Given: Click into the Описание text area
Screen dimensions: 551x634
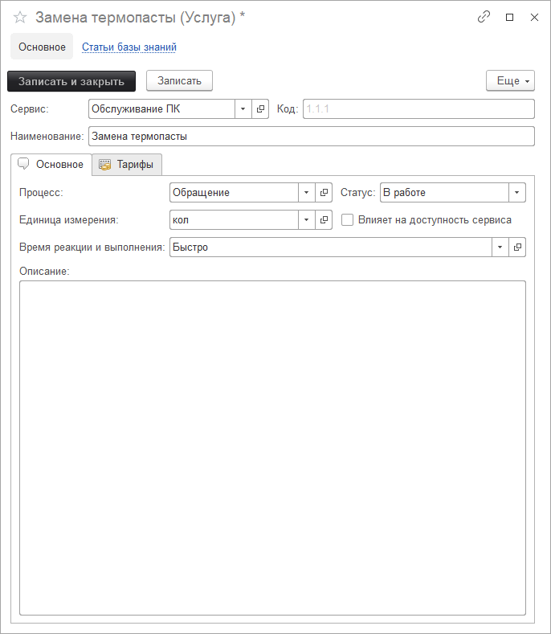Looking at the screenshot, I should (x=272, y=447).
